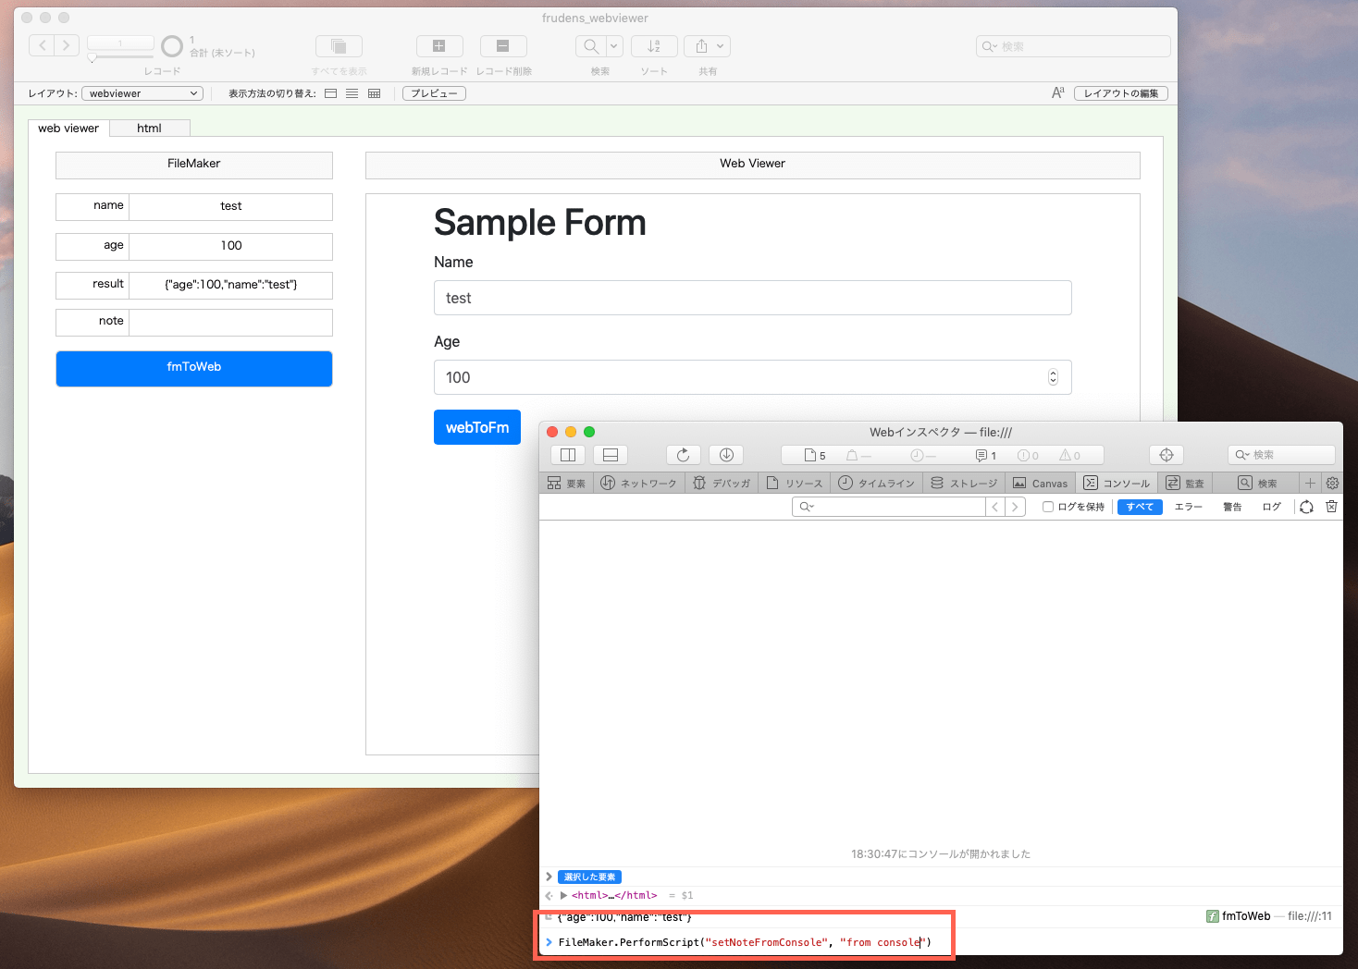Screen dimensions: 1358x969
Task: Toggle the エラー filter in the console
Action: pos(1188,507)
